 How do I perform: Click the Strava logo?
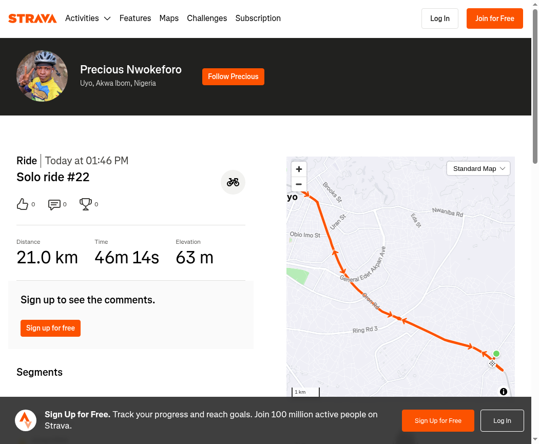pyautogui.click(x=32, y=18)
